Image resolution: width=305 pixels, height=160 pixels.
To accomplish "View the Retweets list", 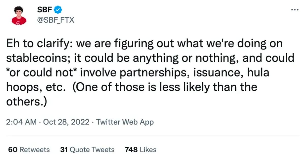I will 29,150.
